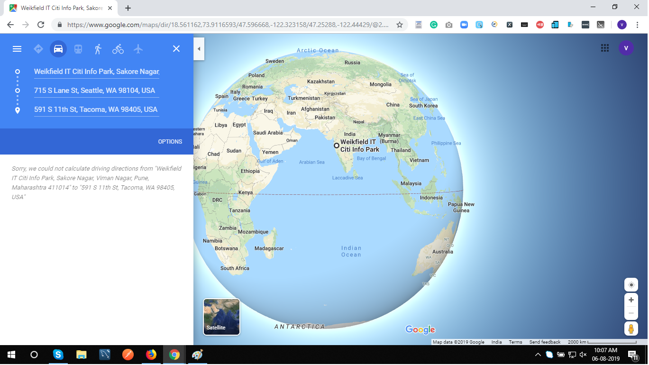This screenshot has height=365, width=649.
Task: Click the South Africa map label
Action: point(235,268)
